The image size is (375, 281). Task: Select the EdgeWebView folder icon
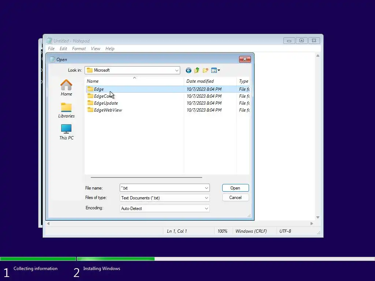pos(90,110)
